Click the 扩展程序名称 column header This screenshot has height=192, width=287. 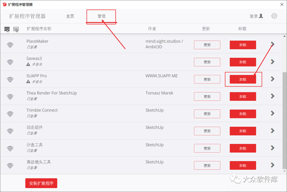(39, 29)
